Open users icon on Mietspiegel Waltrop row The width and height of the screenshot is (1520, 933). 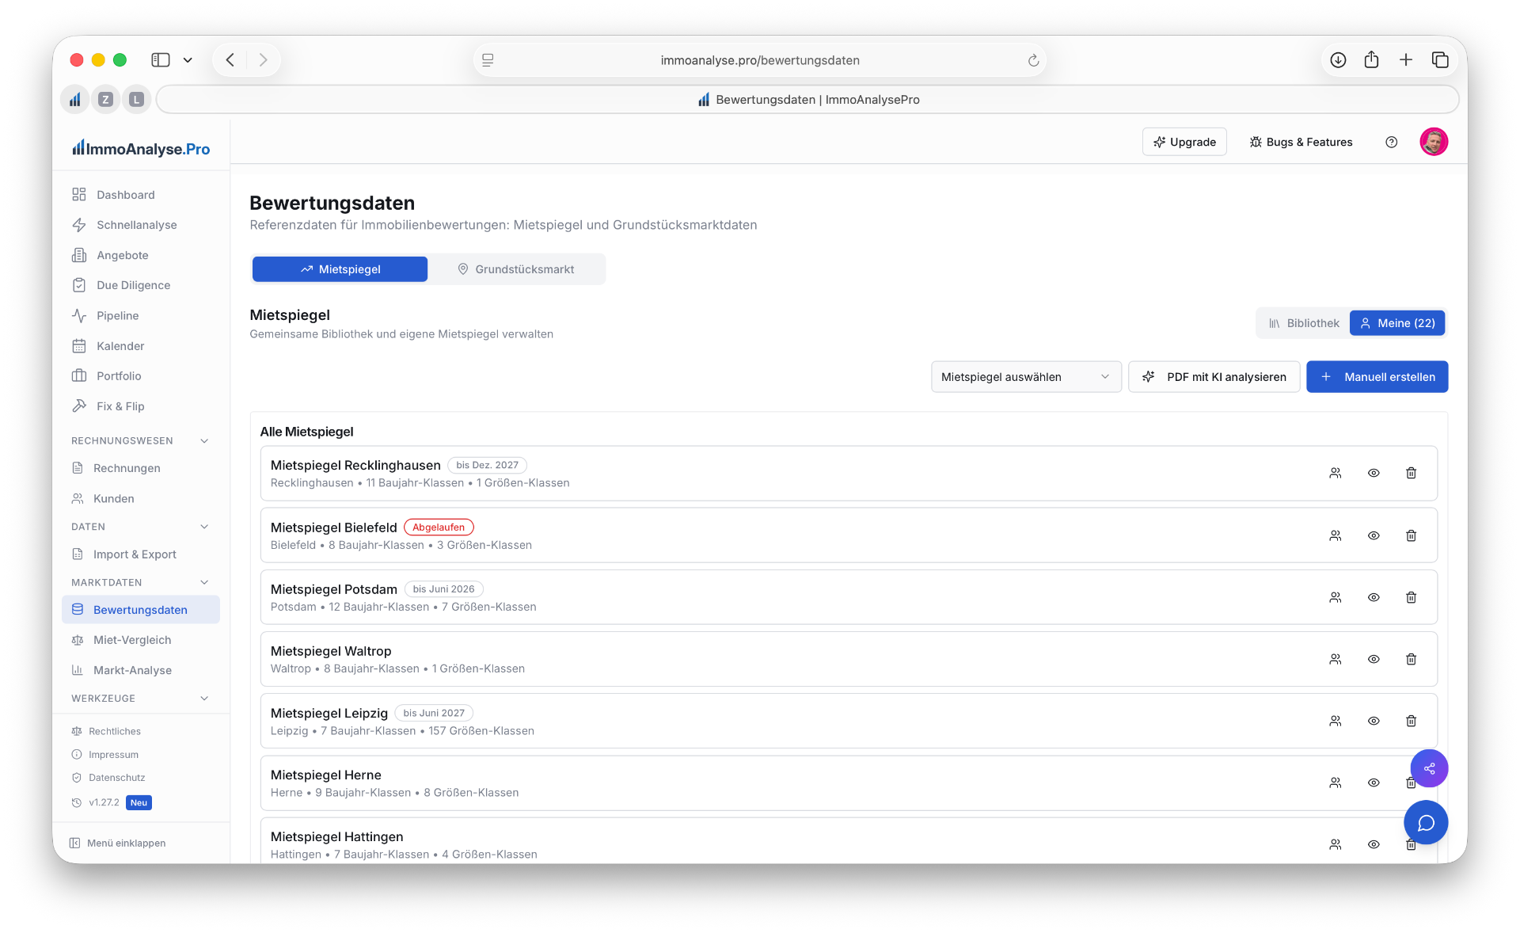coord(1336,659)
